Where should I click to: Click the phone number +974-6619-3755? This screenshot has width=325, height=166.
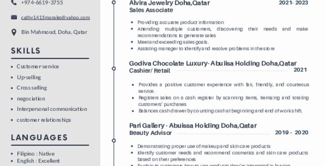click(42, 3)
